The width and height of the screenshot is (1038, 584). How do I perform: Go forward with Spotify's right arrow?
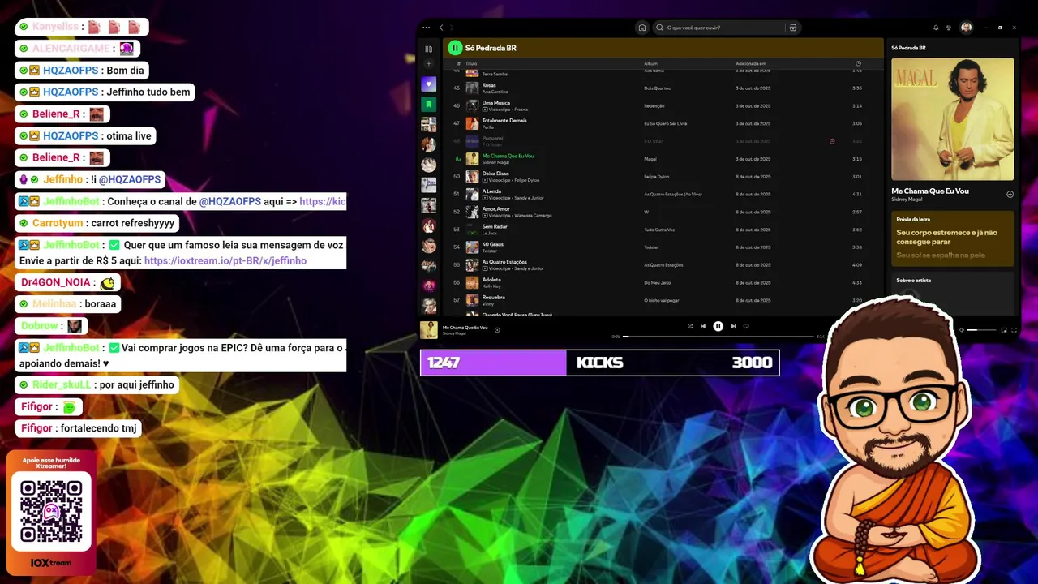point(452,28)
